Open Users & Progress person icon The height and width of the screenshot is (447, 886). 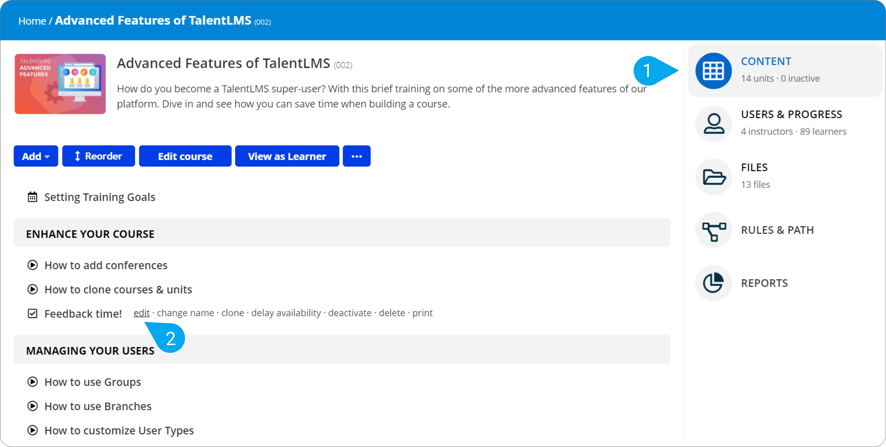coord(713,124)
